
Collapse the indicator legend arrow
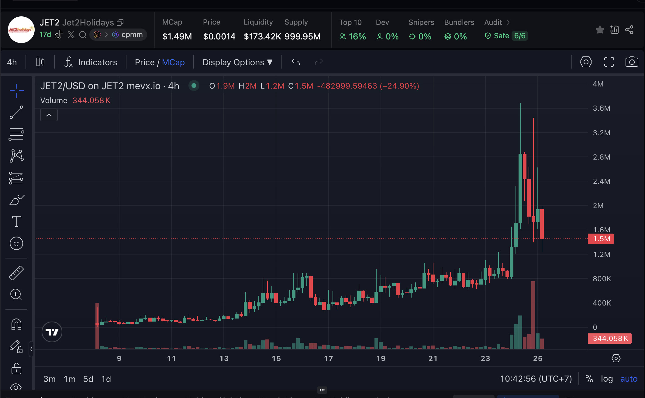(49, 115)
